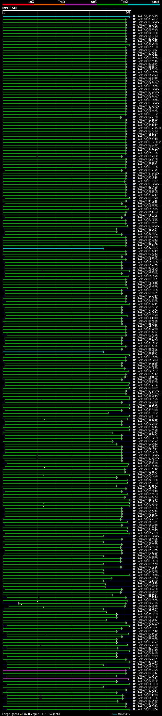Select hit UniRef100_A9V629
This screenshot has width=162, height=716.
[x=145, y=44]
